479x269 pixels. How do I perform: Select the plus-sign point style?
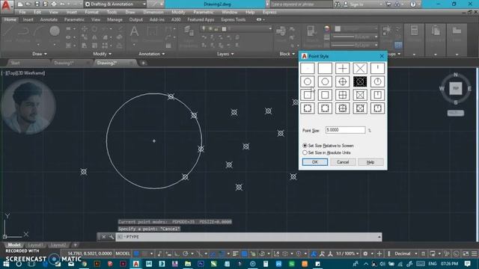coord(343,68)
